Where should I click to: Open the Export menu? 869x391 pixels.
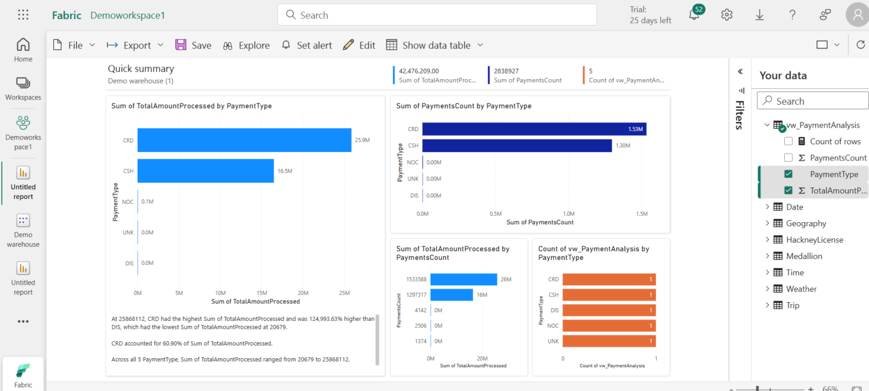pyautogui.click(x=135, y=45)
